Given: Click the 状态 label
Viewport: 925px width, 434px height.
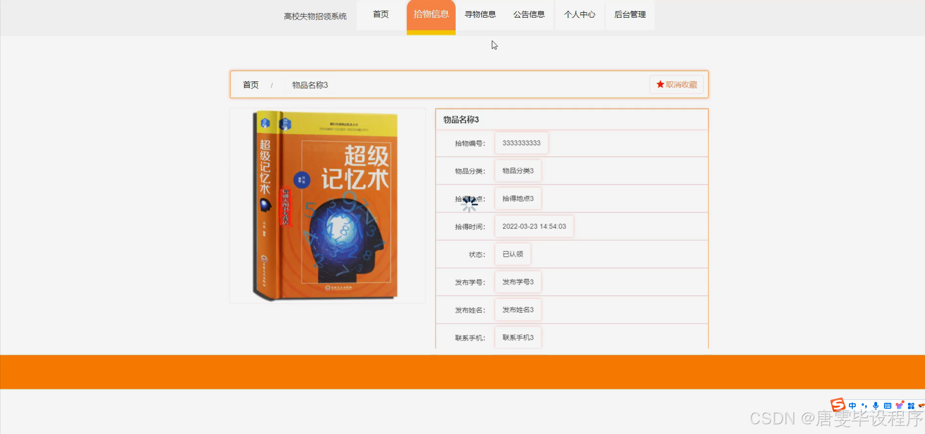Looking at the screenshot, I should coord(477,255).
